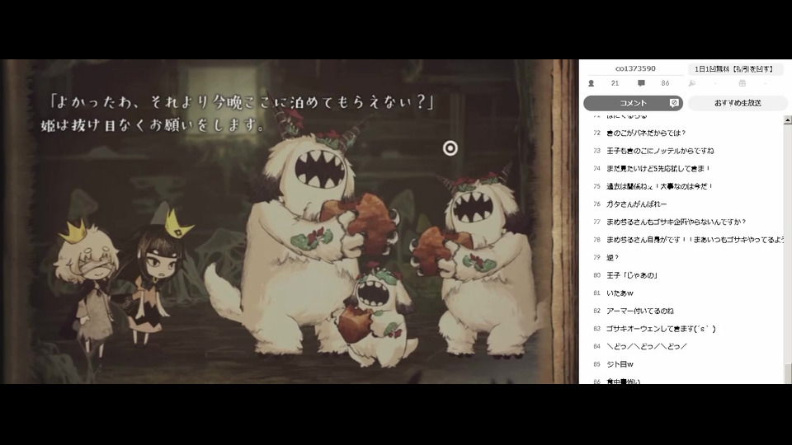Screen dimensions: 792x445
Task: Switch to the コメント tab
Action: click(x=633, y=103)
